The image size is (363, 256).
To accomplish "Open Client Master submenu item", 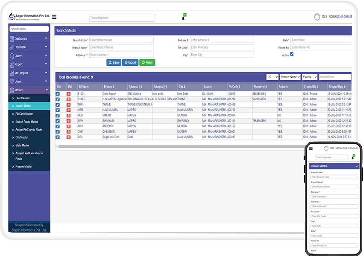I will (x=29, y=98).
